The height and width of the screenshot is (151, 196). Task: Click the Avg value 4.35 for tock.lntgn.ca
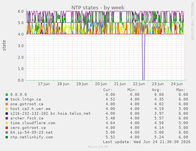click(x=159, y=99)
